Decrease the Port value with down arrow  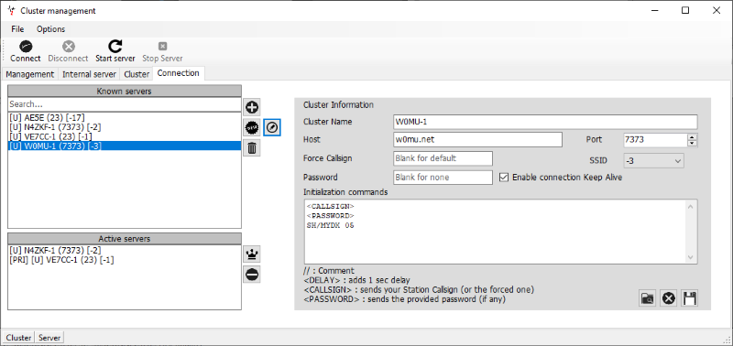coord(693,143)
